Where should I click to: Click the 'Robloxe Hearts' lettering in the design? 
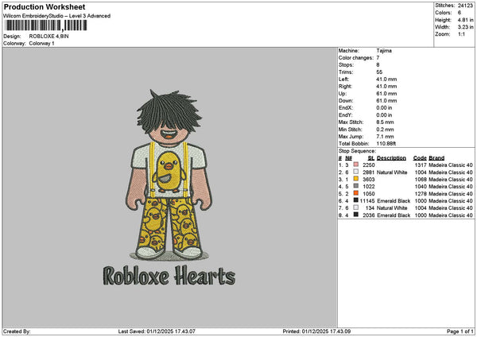pyautogui.click(x=169, y=276)
